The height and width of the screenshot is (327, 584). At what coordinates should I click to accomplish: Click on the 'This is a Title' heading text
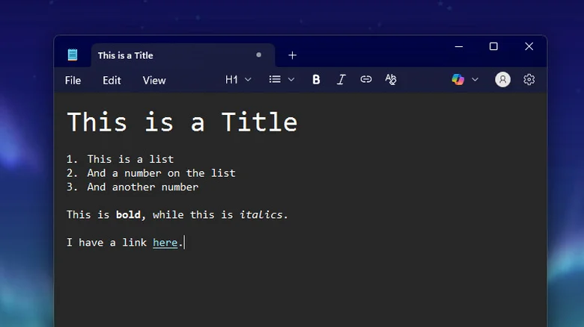tap(182, 122)
